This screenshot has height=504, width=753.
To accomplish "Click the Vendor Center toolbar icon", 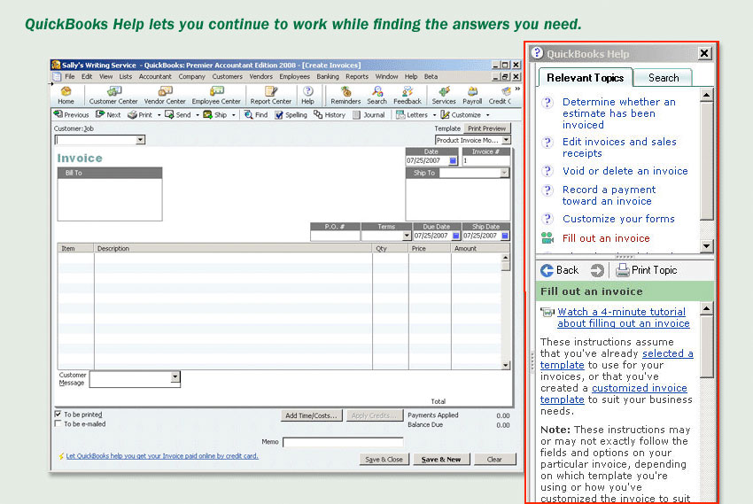I will click(x=165, y=95).
